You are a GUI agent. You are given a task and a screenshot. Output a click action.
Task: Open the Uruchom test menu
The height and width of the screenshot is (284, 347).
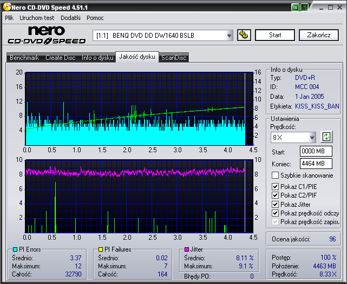coord(37,18)
